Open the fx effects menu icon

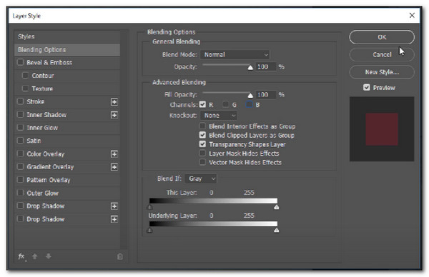pos(21,256)
